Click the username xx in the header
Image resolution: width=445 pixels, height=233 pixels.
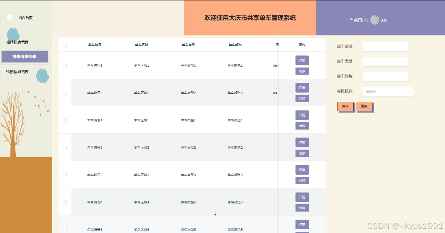(384, 20)
